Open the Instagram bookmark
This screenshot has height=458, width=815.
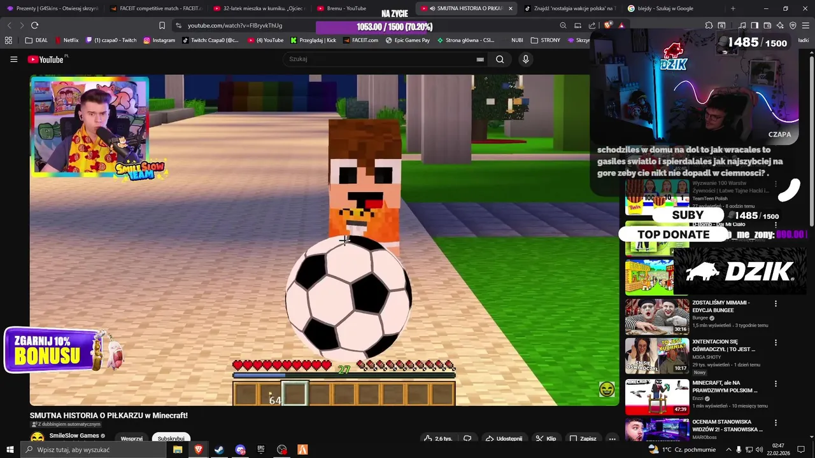pos(159,40)
